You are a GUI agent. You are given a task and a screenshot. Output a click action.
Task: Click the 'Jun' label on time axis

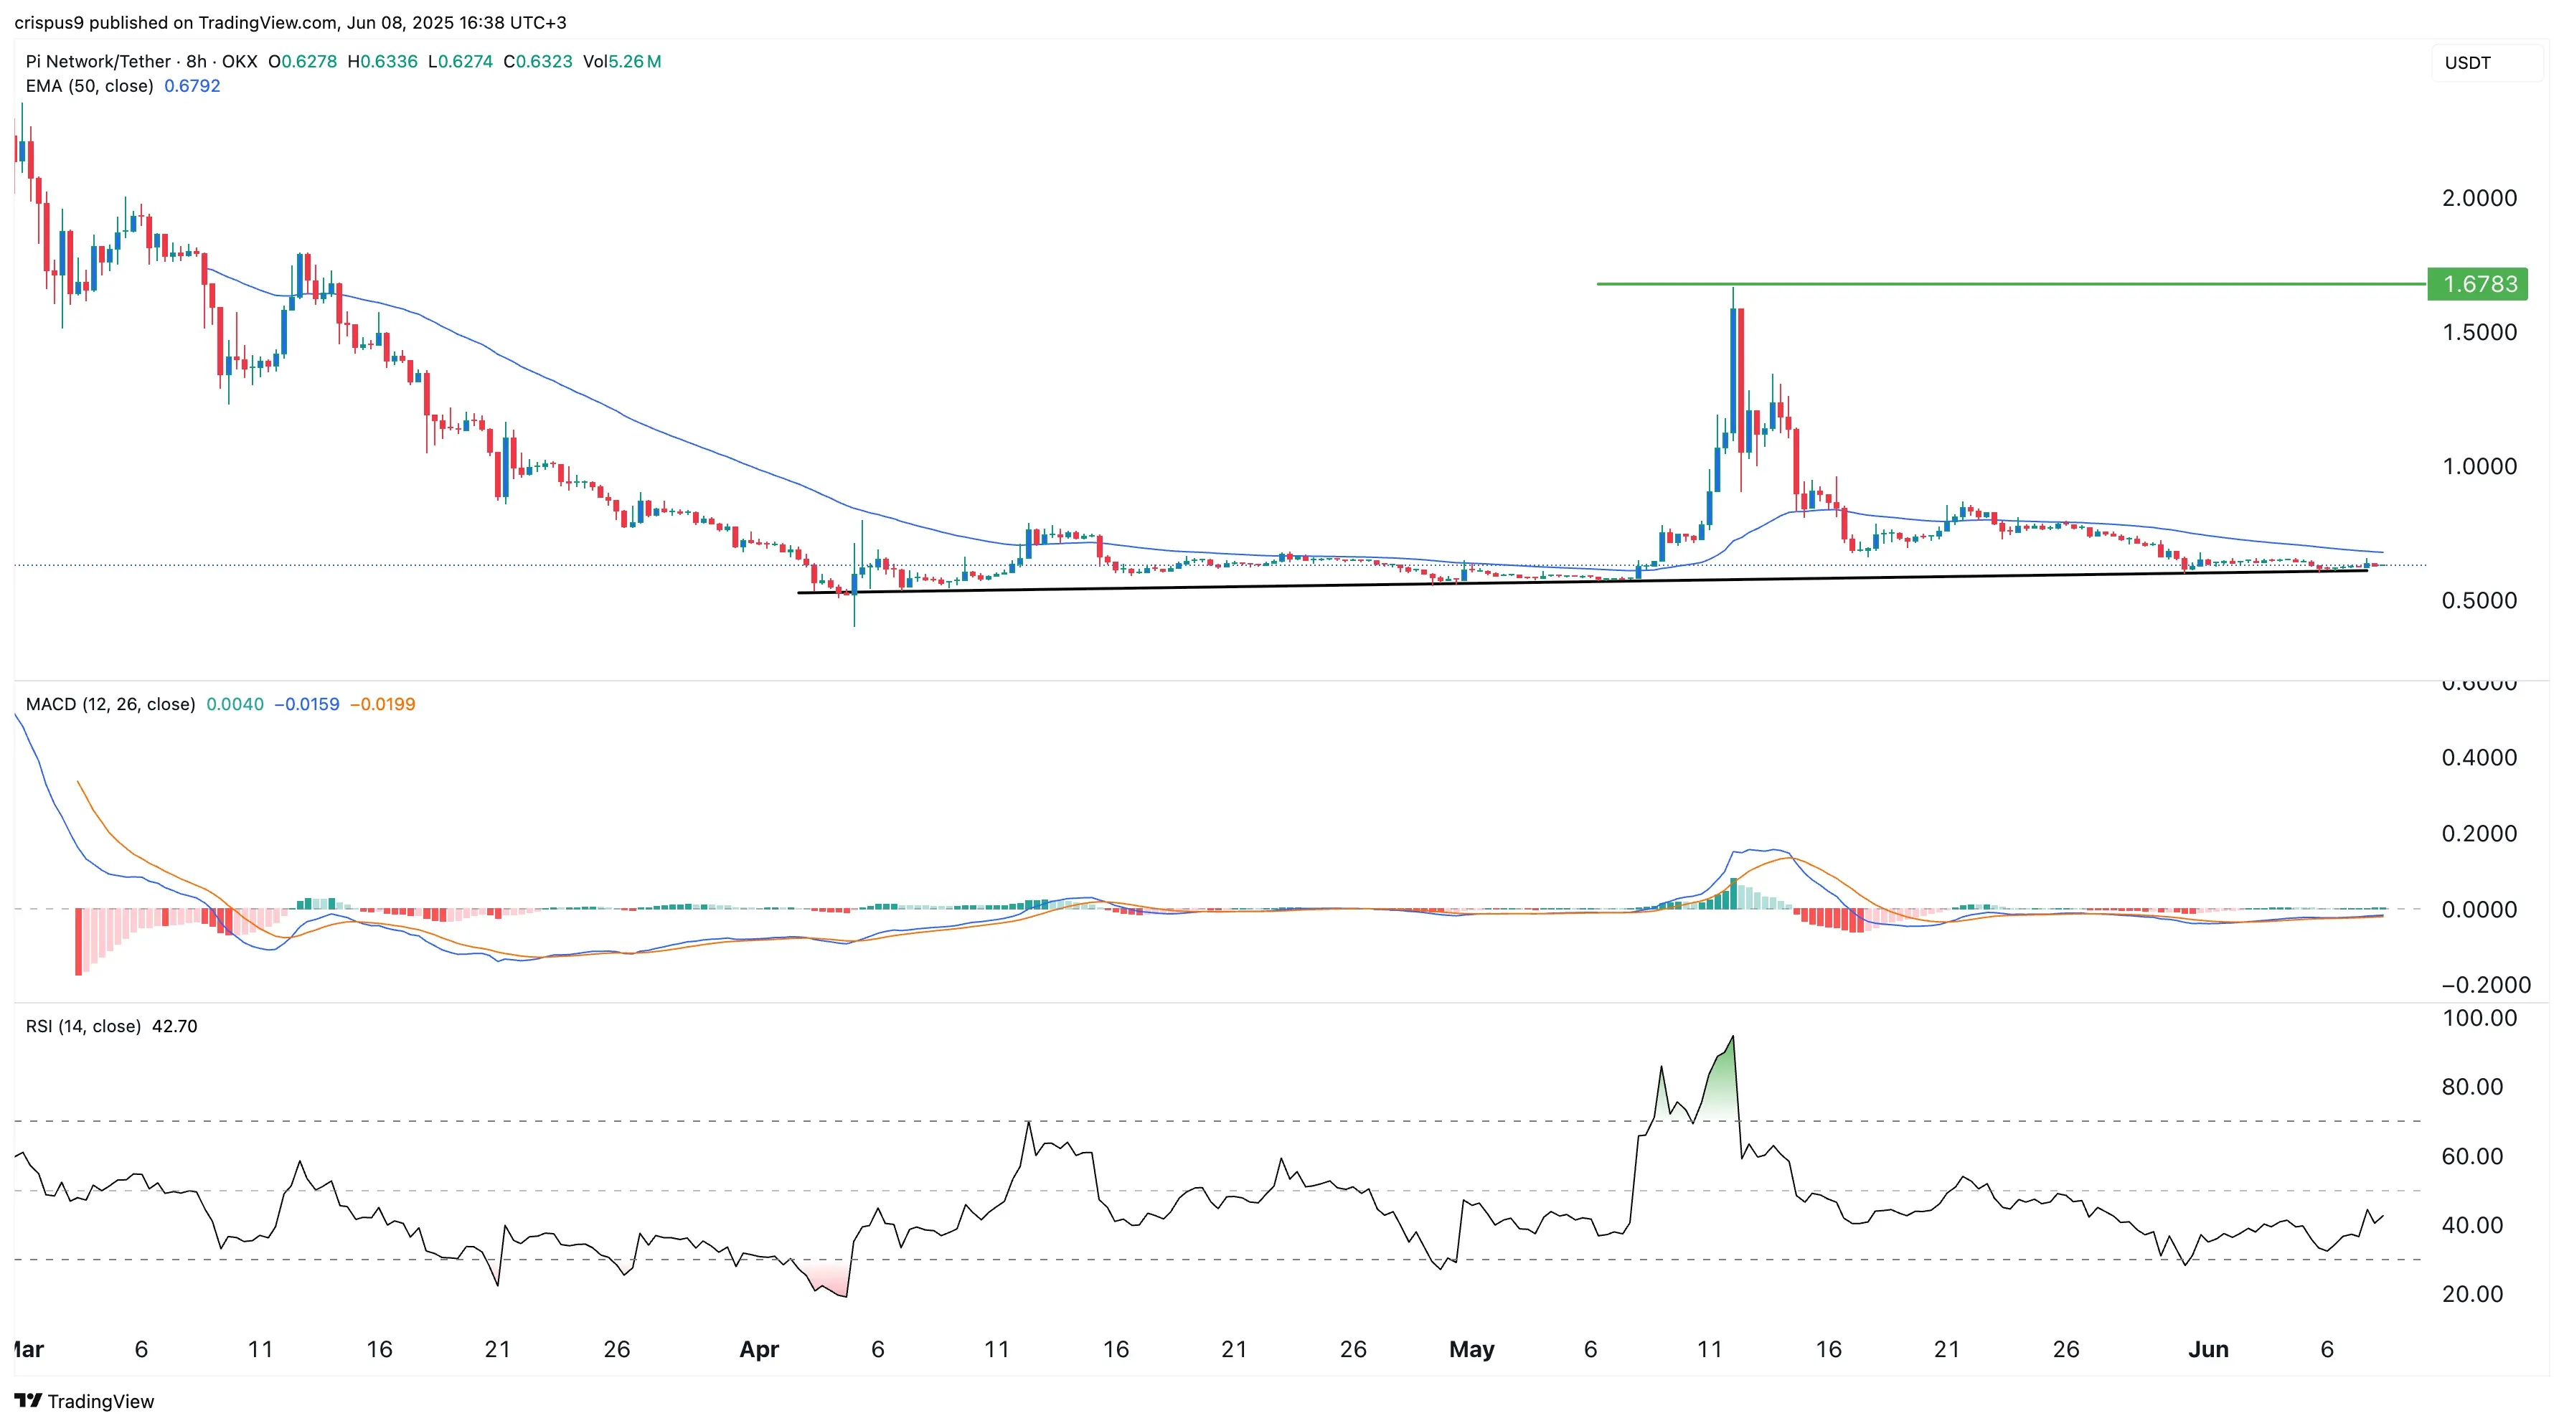(2207, 1349)
